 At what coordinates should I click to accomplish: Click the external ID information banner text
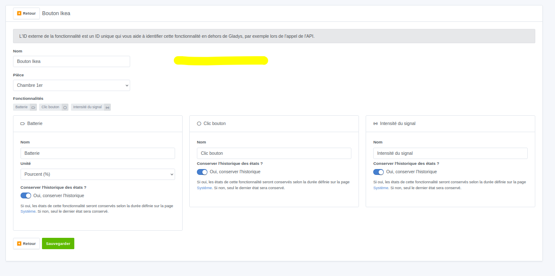(x=167, y=36)
